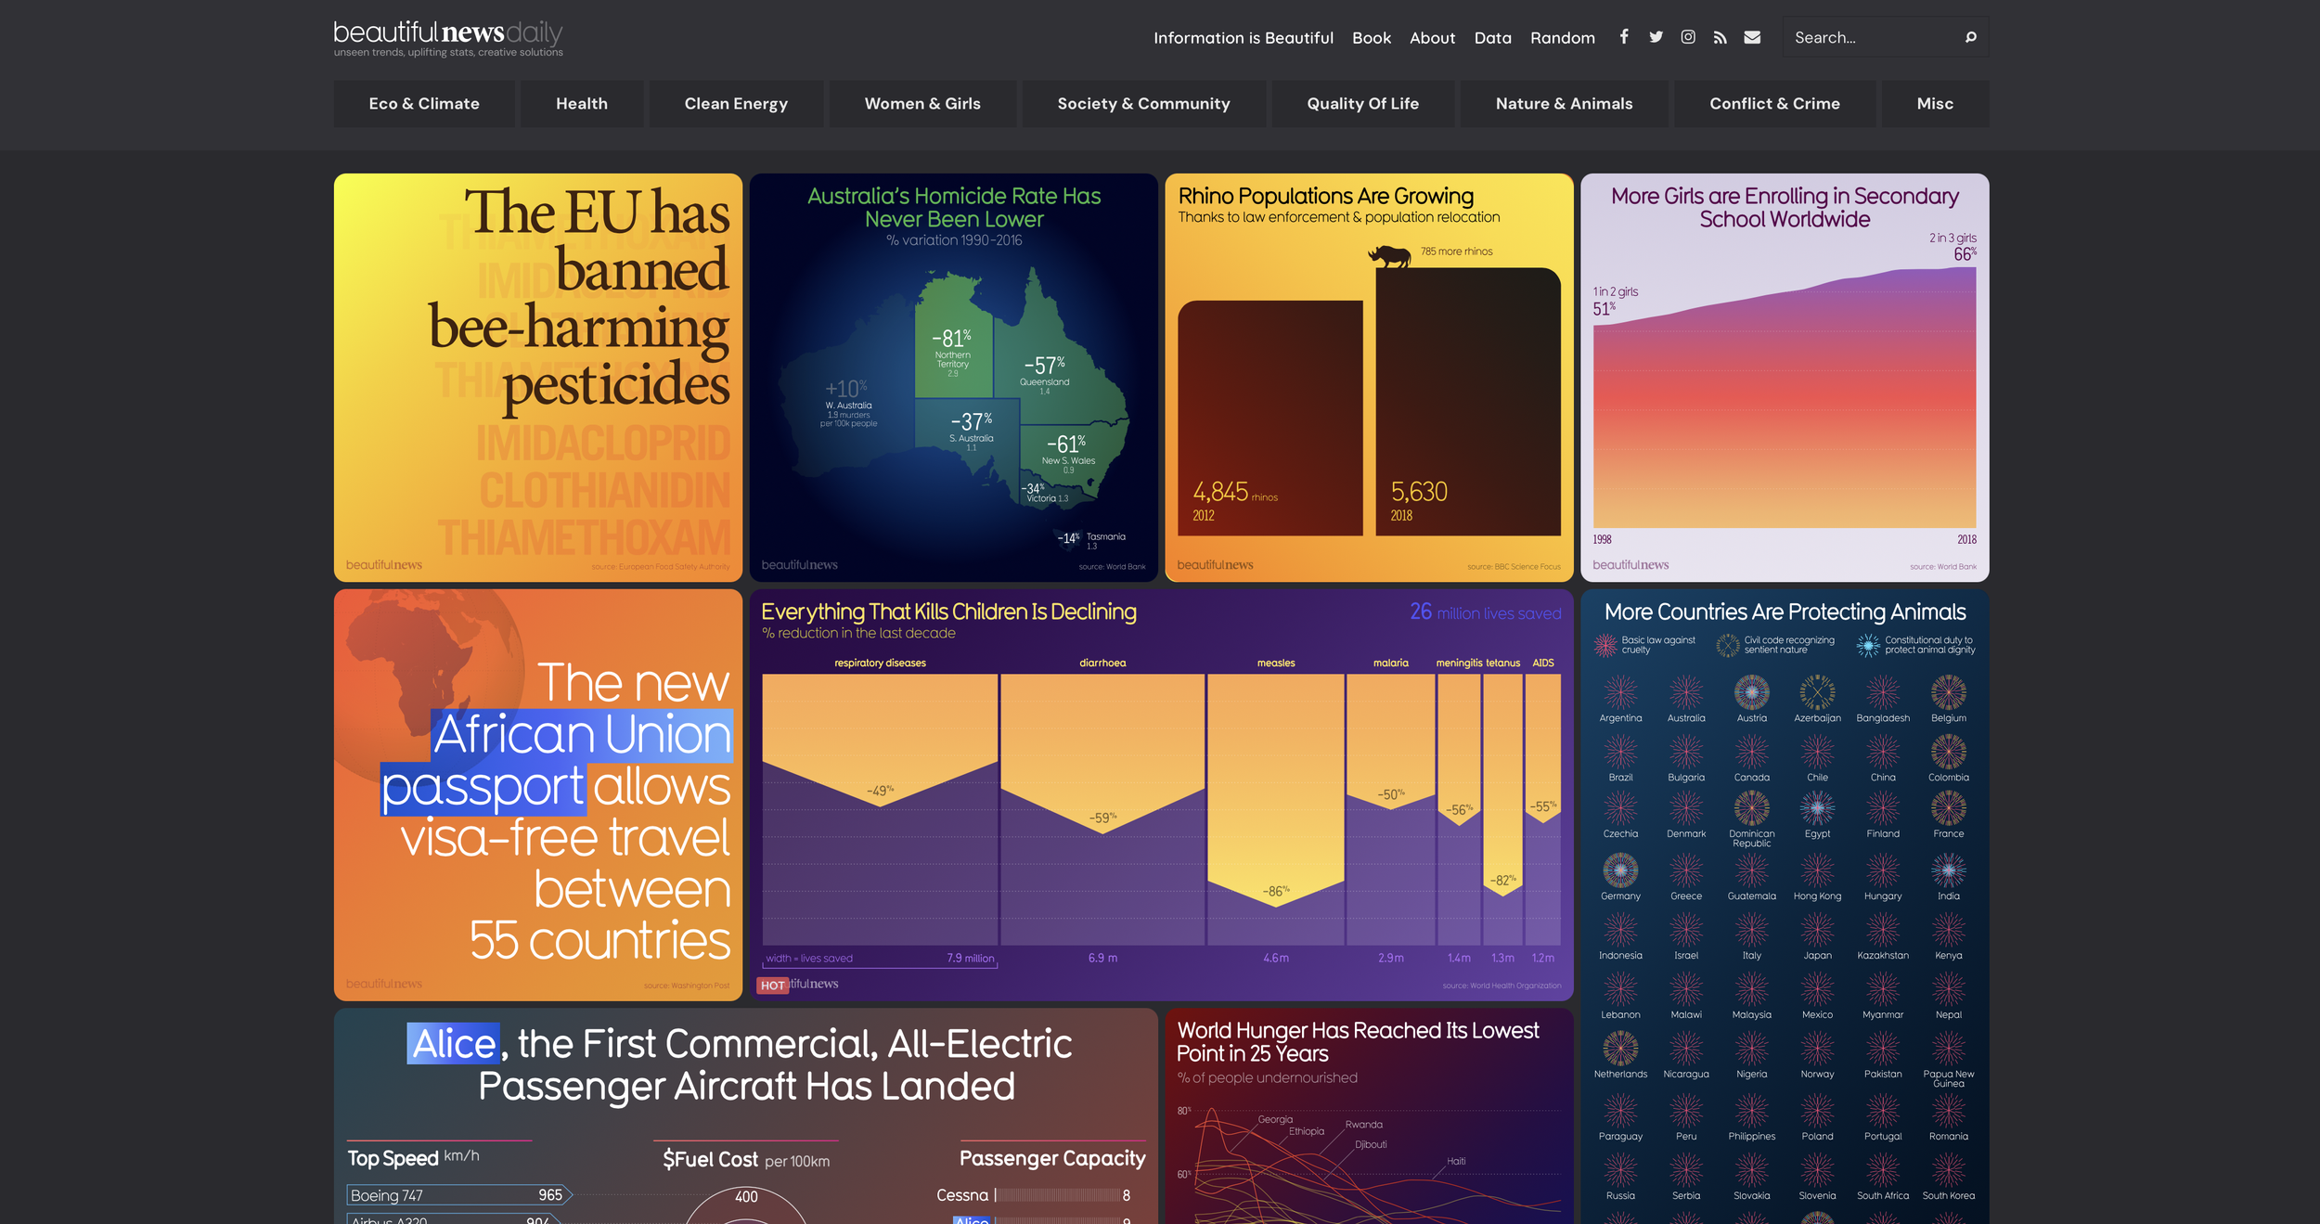The width and height of the screenshot is (2320, 1224).
Task: Open the Instagram icon in header
Action: 1688,37
